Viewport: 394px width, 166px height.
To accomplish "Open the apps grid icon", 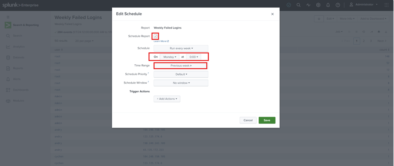I will [x=386, y=5].
